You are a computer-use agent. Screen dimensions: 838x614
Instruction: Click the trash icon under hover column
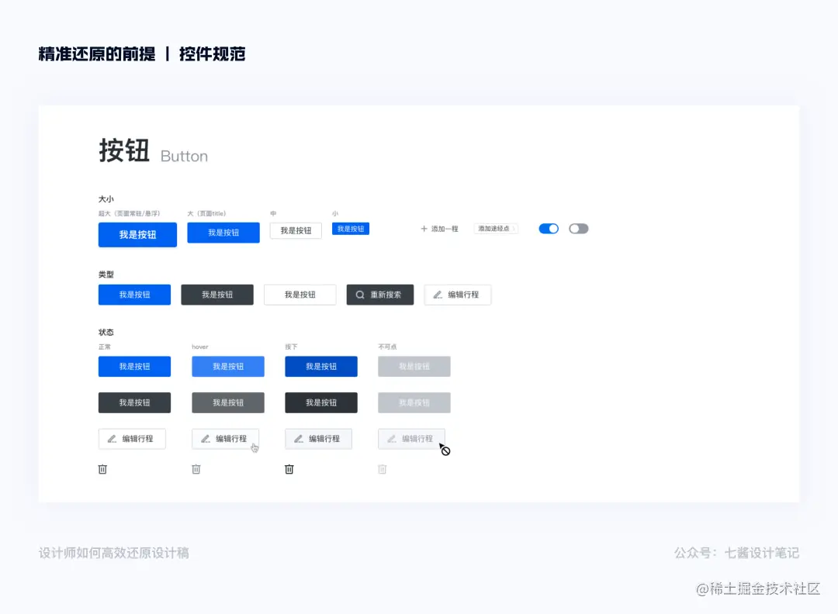196,469
